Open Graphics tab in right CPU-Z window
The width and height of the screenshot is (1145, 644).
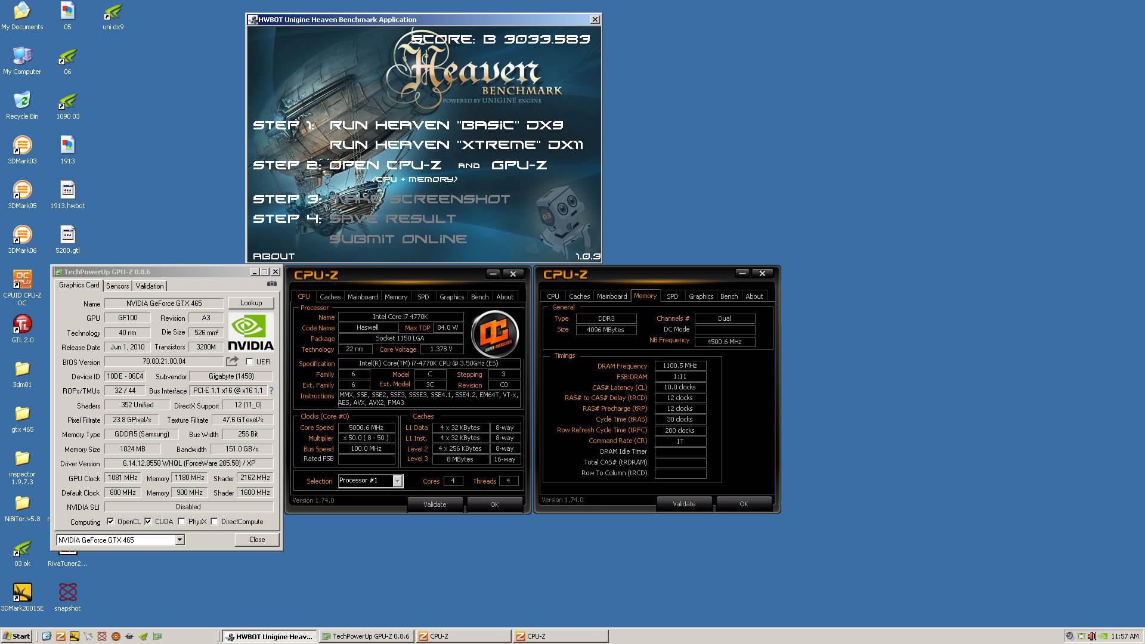(701, 296)
